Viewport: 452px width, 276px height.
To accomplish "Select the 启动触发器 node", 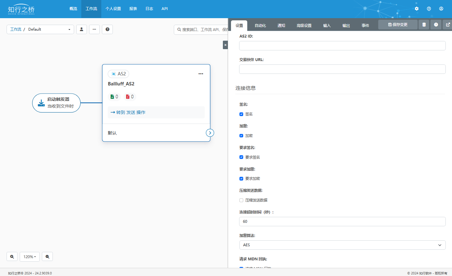I will coord(56,103).
